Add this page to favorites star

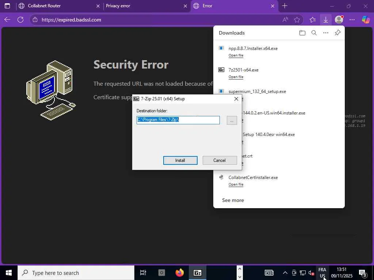(x=297, y=20)
